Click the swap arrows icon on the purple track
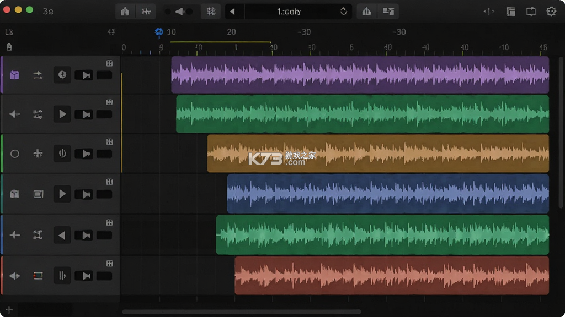 [38, 75]
